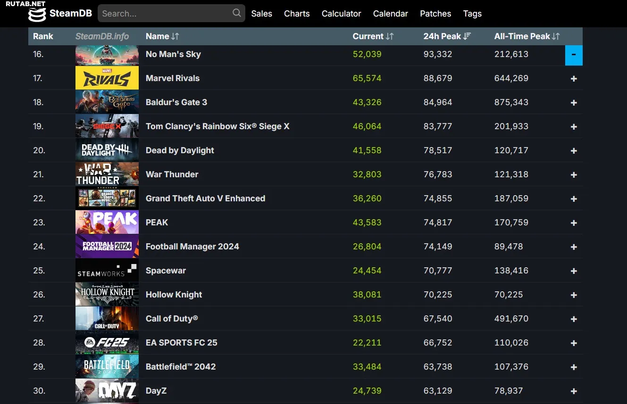Image resolution: width=627 pixels, height=404 pixels.
Task: Click the Rank column header
Action: (x=43, y=36)
